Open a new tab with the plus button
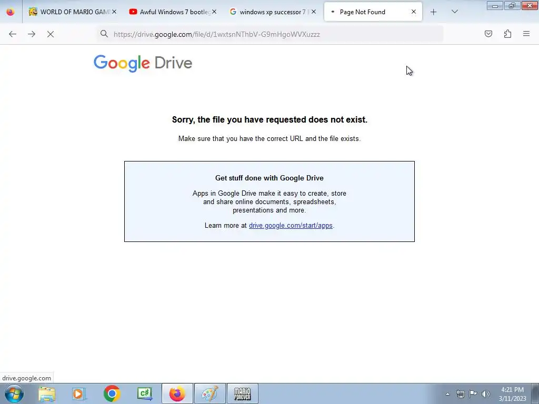The image size is (539, 404). click(x=434, y=12)
